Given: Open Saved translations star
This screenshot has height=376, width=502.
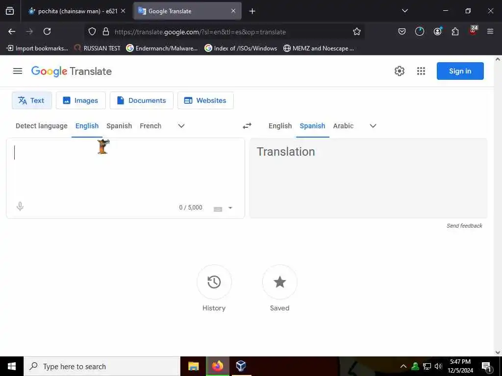Looking at the screenshot, I should [x=279, y=282].
